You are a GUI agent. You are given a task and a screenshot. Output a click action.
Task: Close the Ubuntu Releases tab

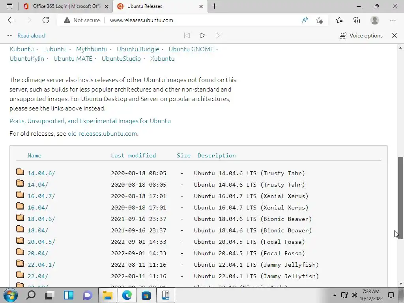[201, 6]
